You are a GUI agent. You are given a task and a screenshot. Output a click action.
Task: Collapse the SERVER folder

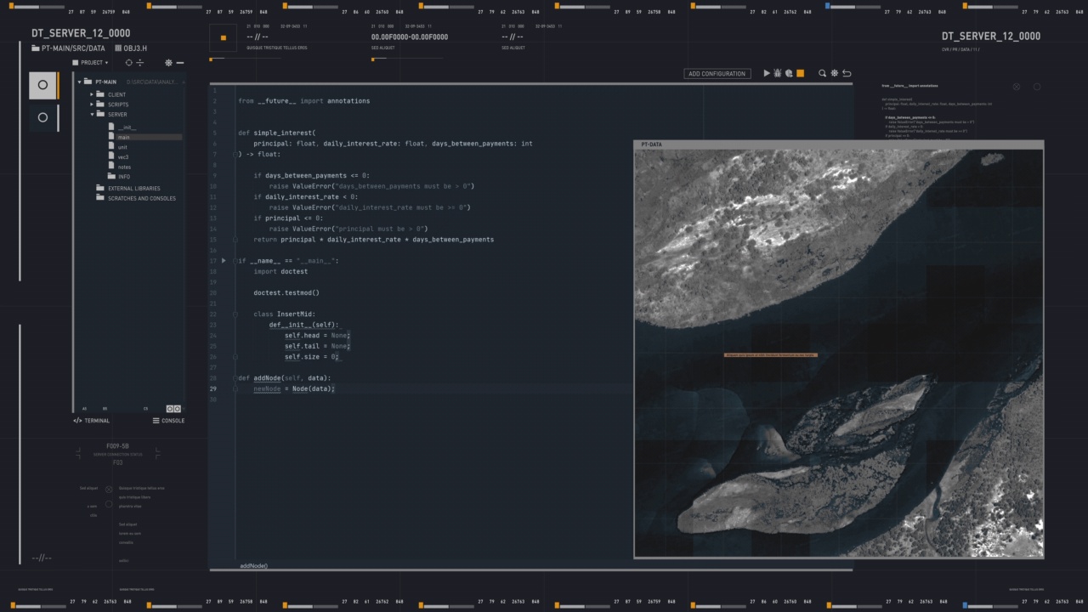coord(92,114)
